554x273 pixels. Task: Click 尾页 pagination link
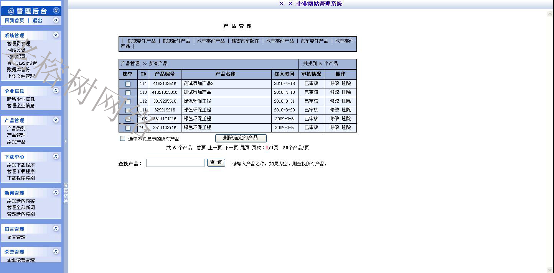[x=245, y=148]
